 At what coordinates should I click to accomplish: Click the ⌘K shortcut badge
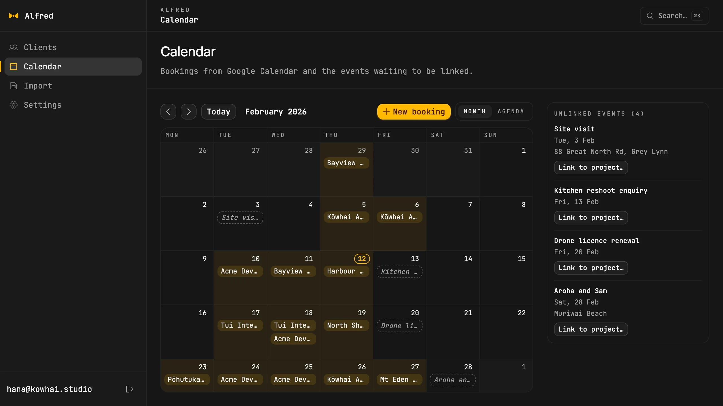(x=697, y=16)
